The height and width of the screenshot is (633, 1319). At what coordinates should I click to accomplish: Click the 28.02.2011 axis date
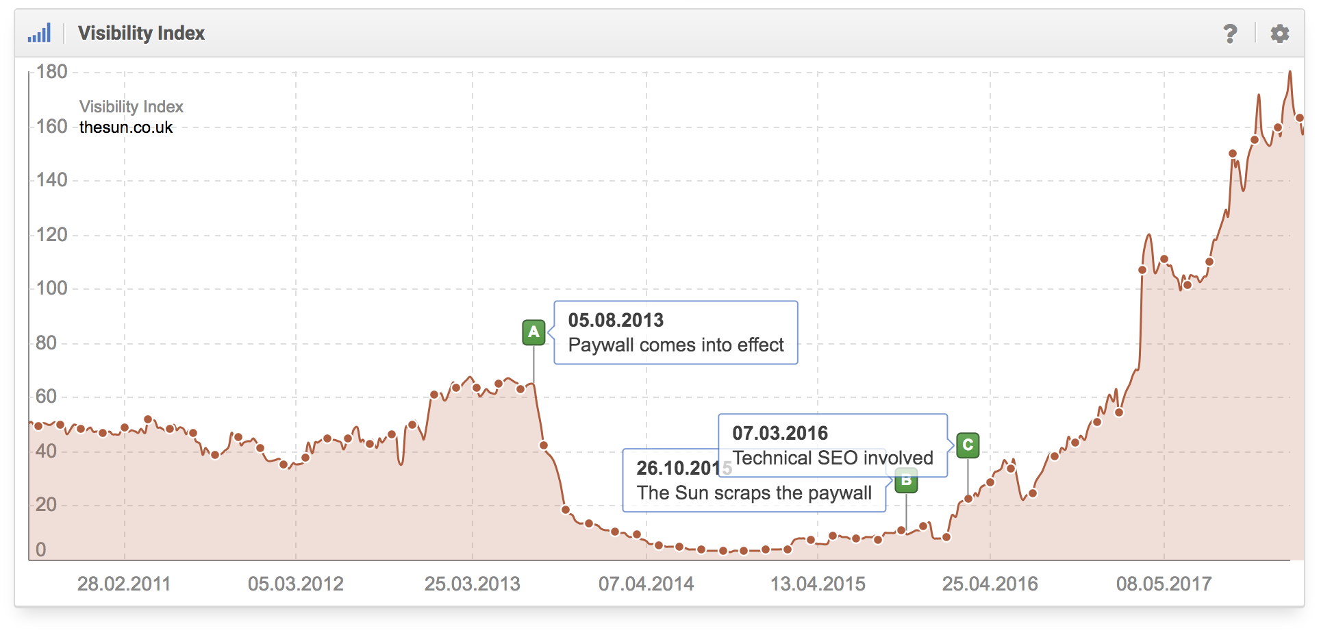tap(124, 584)
